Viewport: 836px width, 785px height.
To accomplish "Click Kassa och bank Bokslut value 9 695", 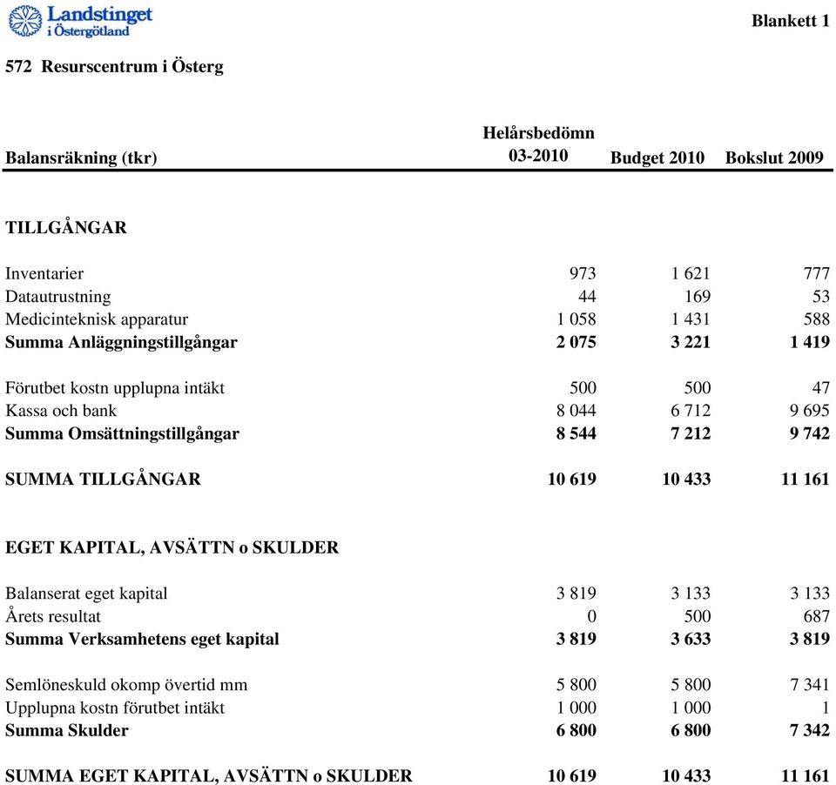I will [810, 411].
